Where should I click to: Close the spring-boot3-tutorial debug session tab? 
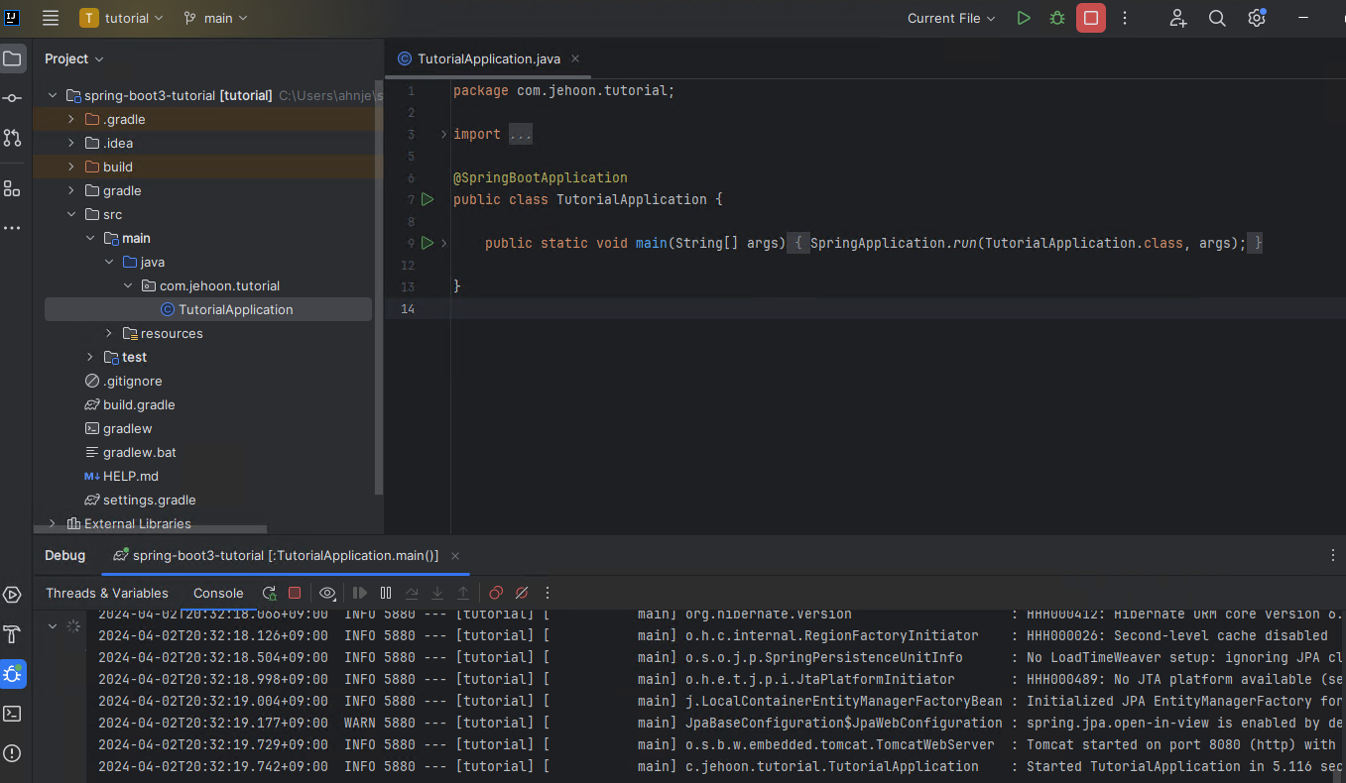click(455, 556)
